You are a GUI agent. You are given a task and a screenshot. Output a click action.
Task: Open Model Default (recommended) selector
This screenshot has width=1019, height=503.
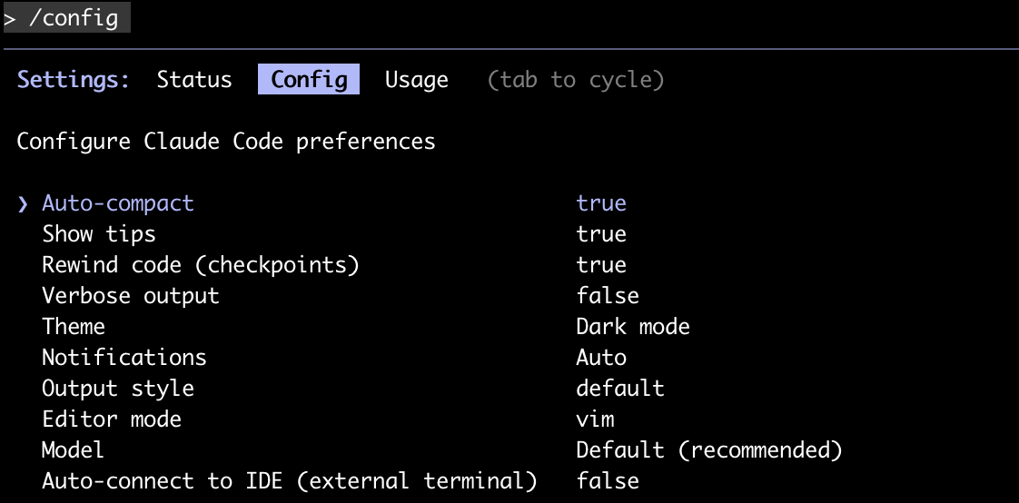click(709, 449)
